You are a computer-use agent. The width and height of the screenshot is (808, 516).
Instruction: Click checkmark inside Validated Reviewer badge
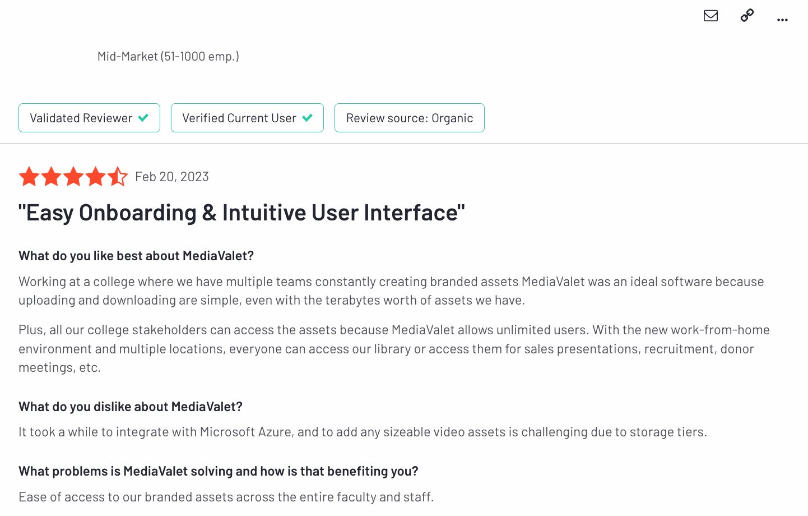pos(143,118)
